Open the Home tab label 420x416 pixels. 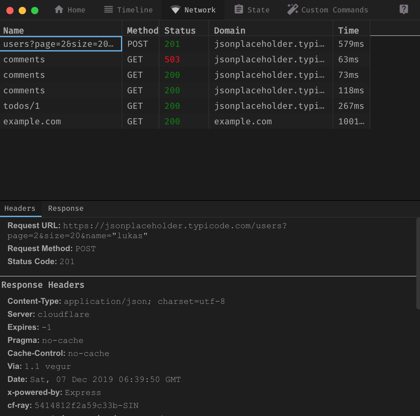(x=76, y=10)
